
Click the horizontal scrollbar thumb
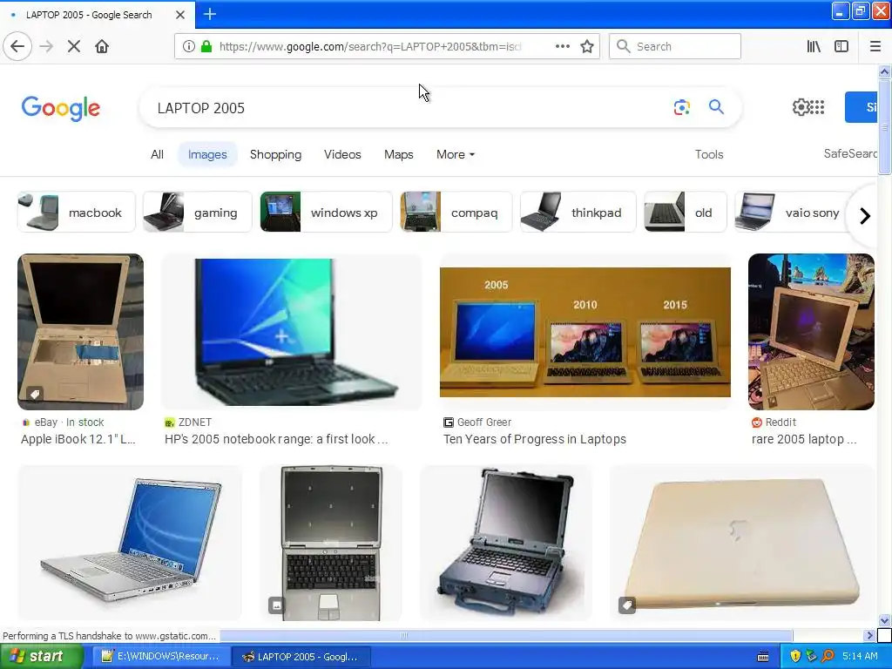coord(506,635)
